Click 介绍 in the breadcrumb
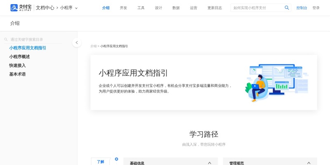 [94, 46]
